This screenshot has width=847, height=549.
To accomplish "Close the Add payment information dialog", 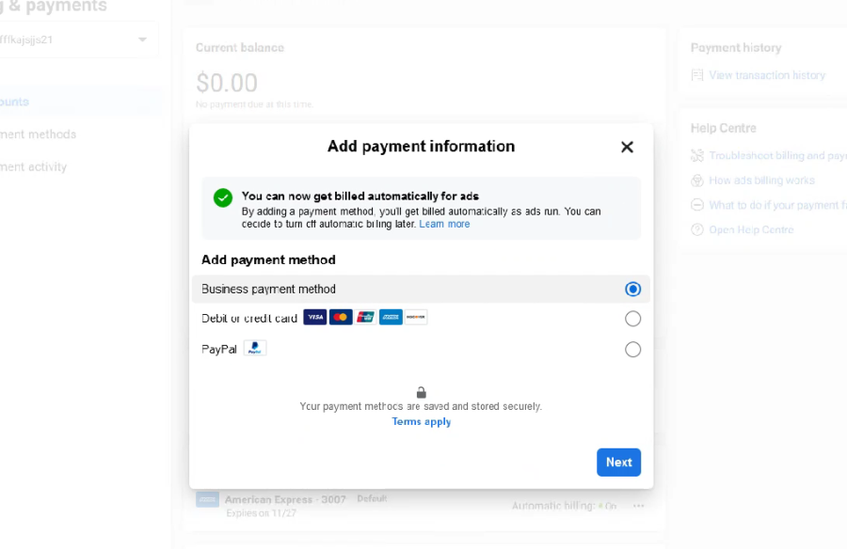I will pyautogui.click(x=627, y=147).
